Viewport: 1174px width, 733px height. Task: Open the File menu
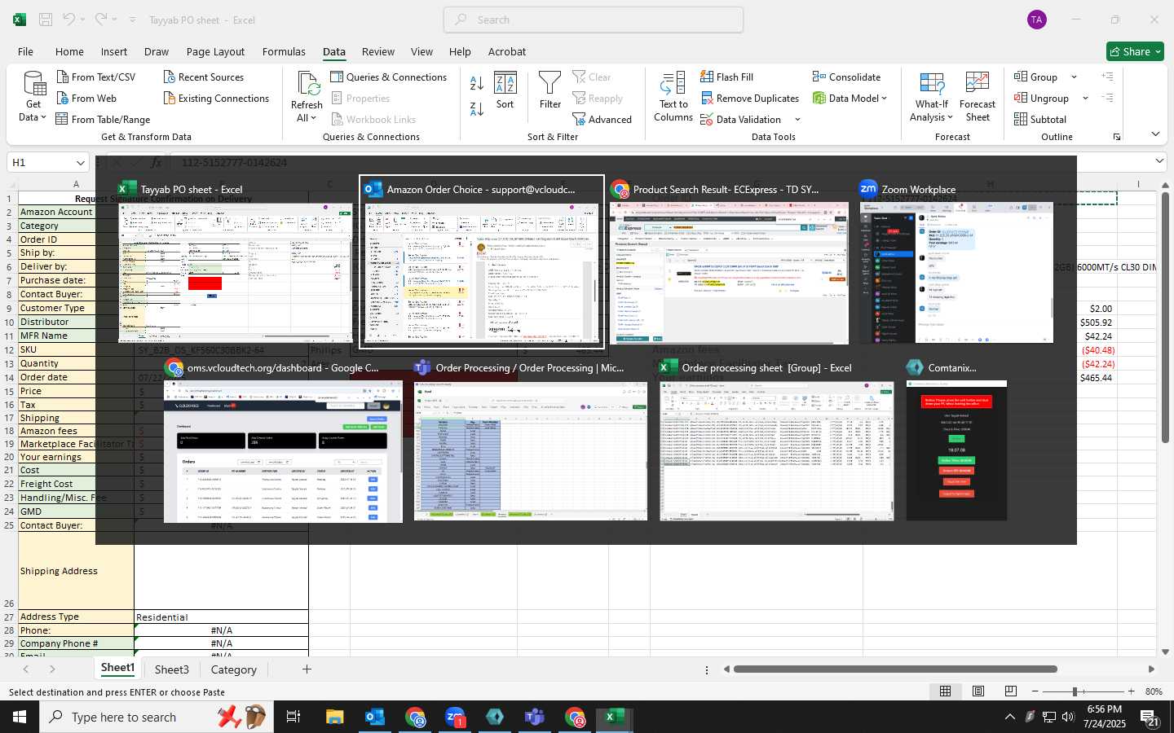(x=25, y=51)
